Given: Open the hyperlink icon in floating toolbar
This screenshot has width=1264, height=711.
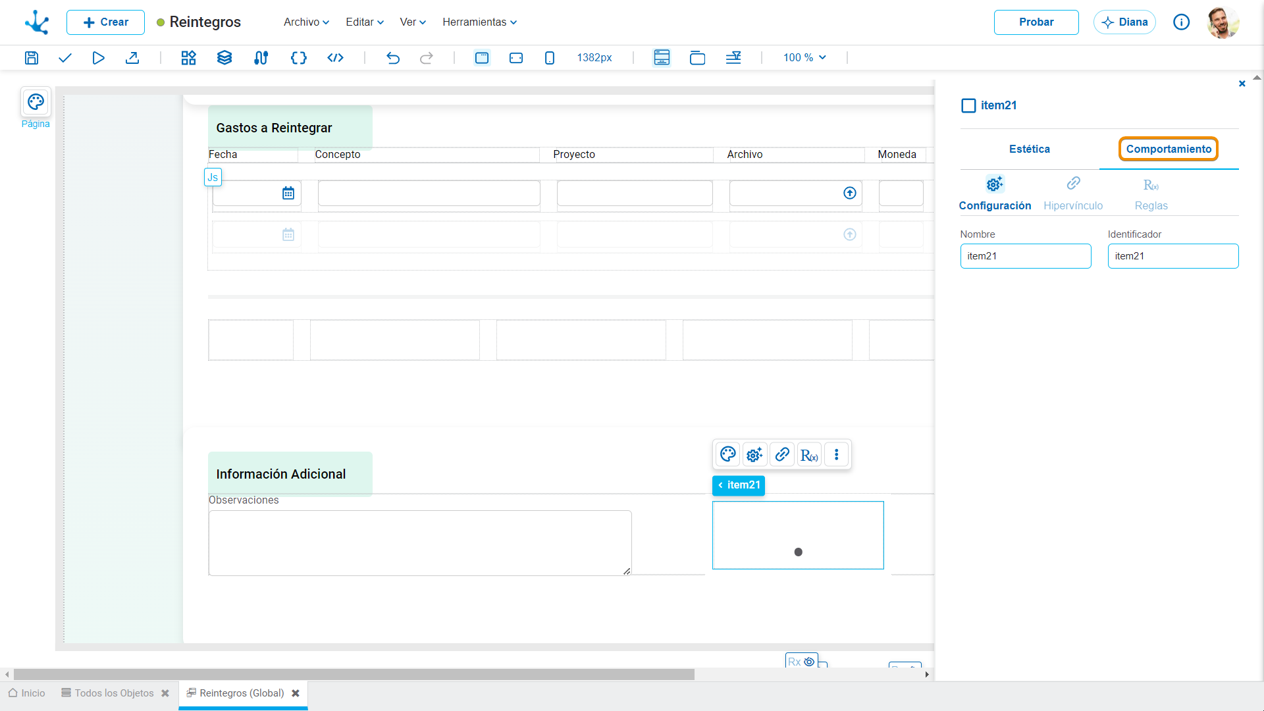Looking at the screenshot, I should click(782, 454).
